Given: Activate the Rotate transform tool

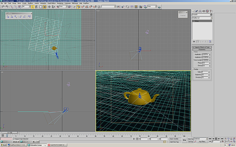Looking at the screenshot, I should coord(53,7).
